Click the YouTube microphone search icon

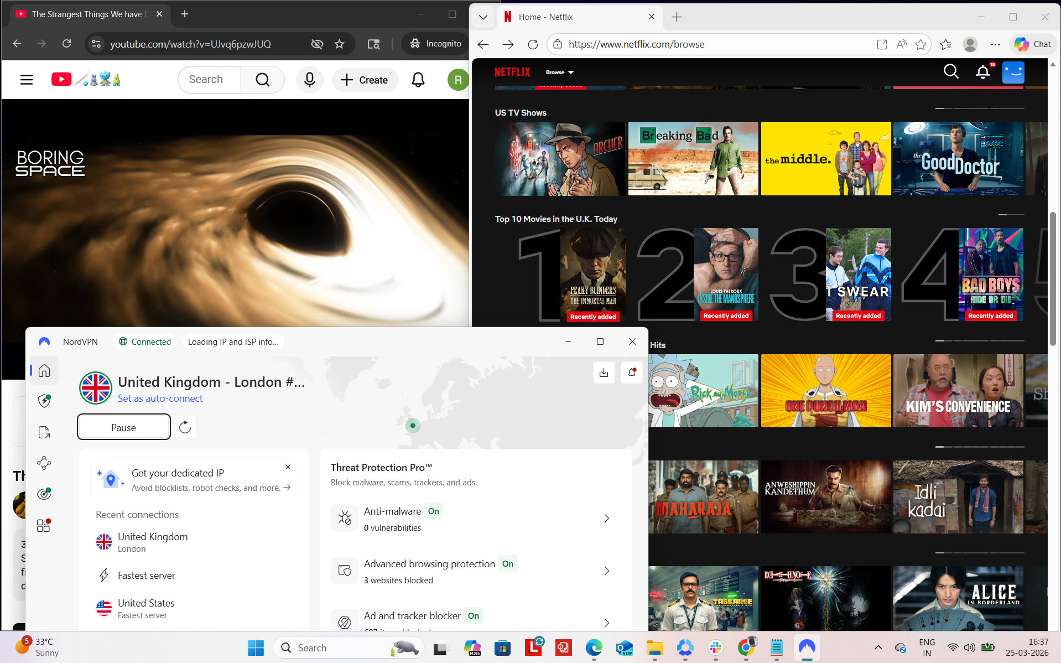pos(309,79)
